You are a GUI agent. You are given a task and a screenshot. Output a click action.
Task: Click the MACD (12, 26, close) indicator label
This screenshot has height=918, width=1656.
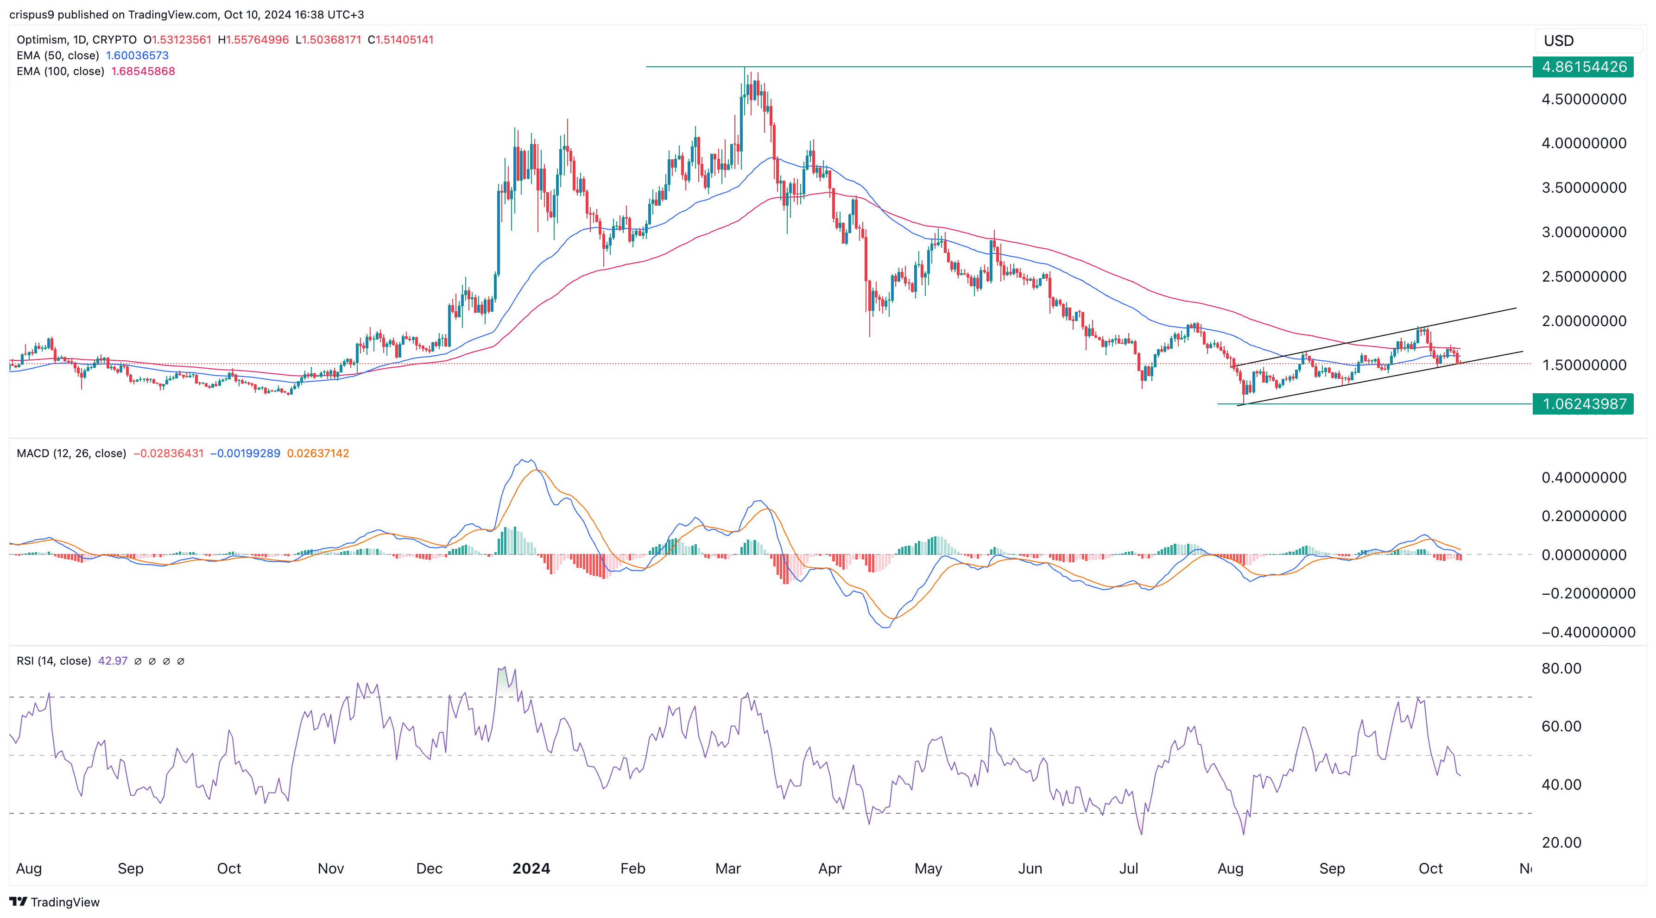click(71, 453)
